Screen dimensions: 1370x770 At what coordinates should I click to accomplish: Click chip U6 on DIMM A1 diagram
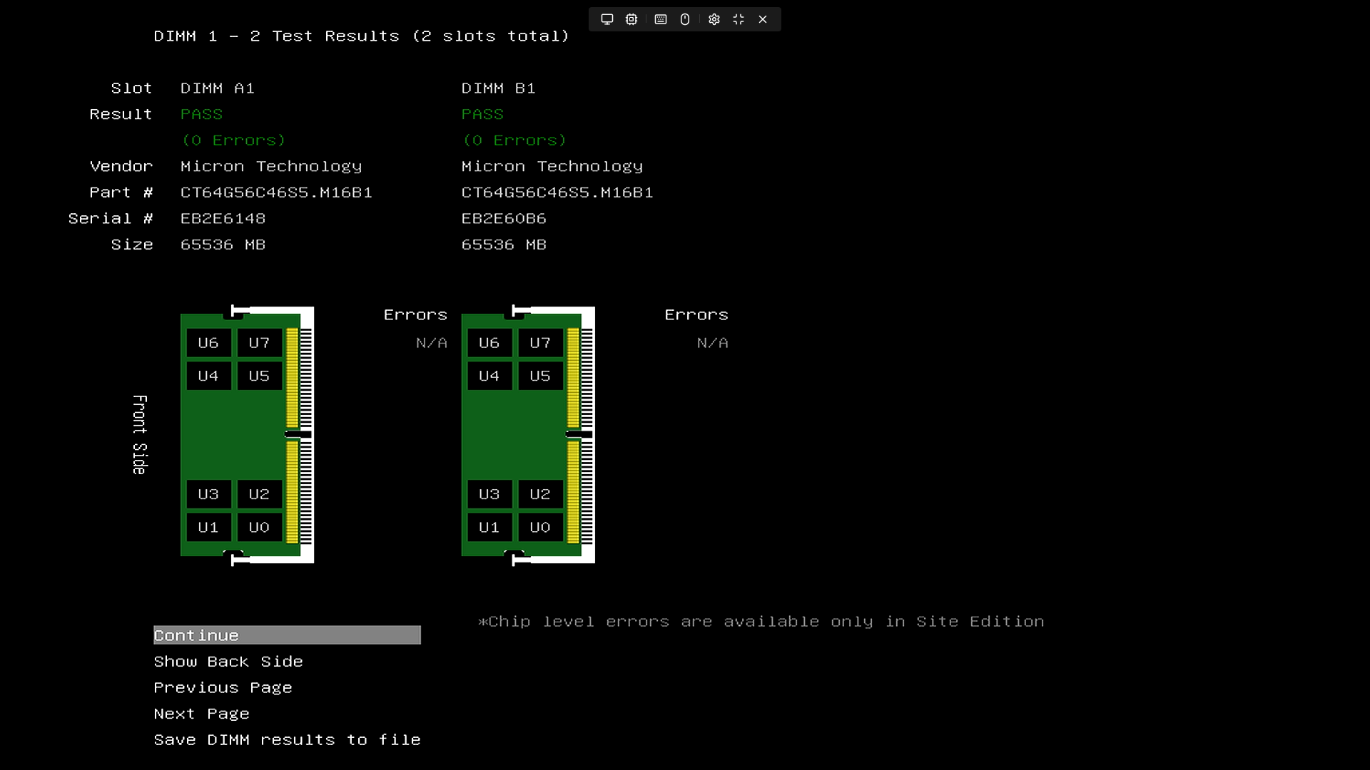click(x=208, y=343)
